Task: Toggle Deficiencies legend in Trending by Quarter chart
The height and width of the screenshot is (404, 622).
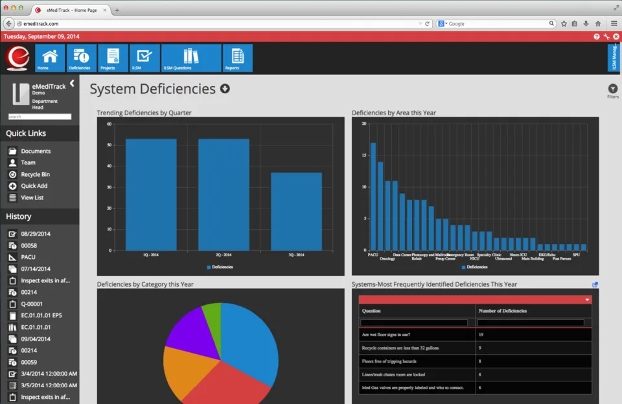Action: [x=220, y=267]
